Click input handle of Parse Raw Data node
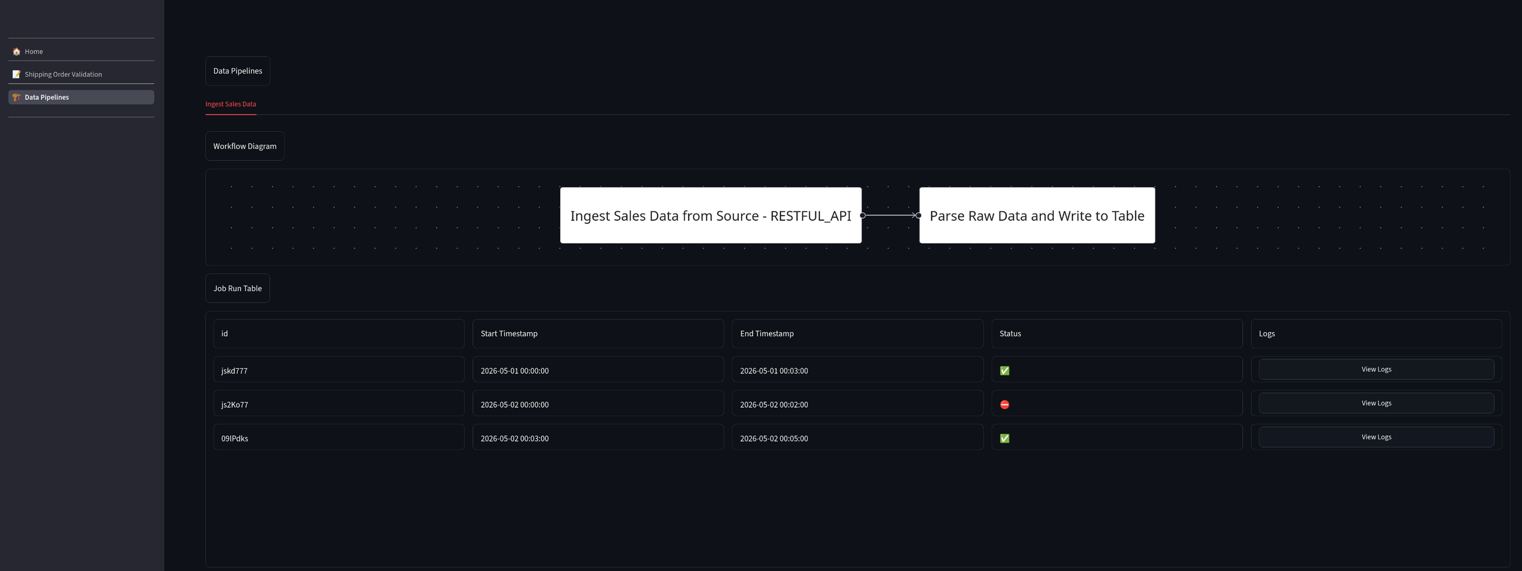Image resolution: width=1522 pixels, height=571 pixels. click(x=918, y=215)
